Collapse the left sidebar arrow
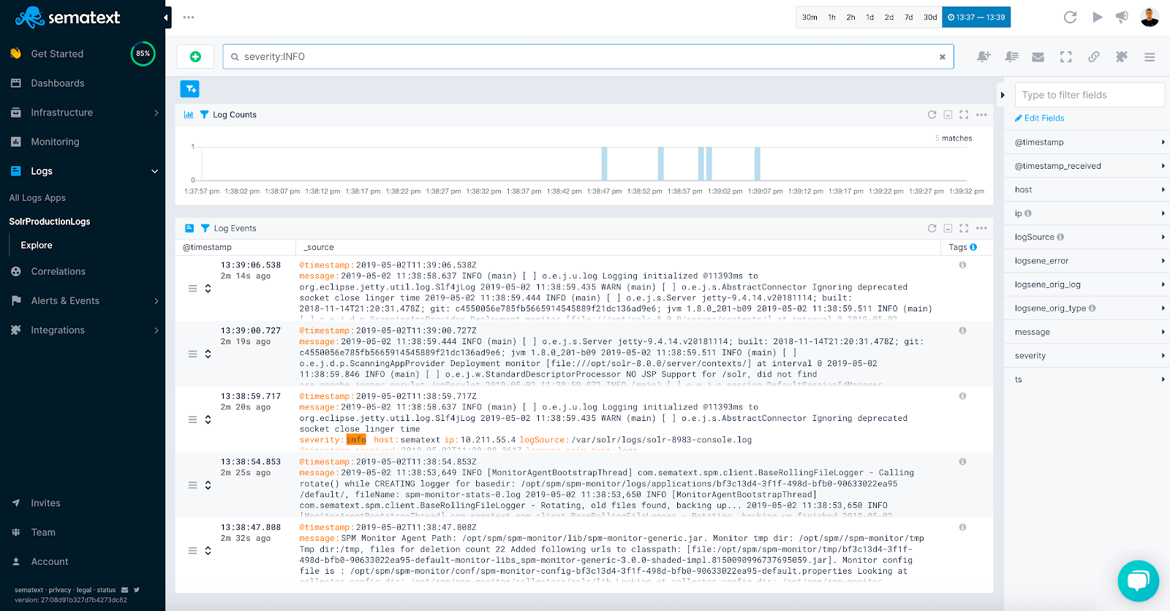 click(166, 18)
